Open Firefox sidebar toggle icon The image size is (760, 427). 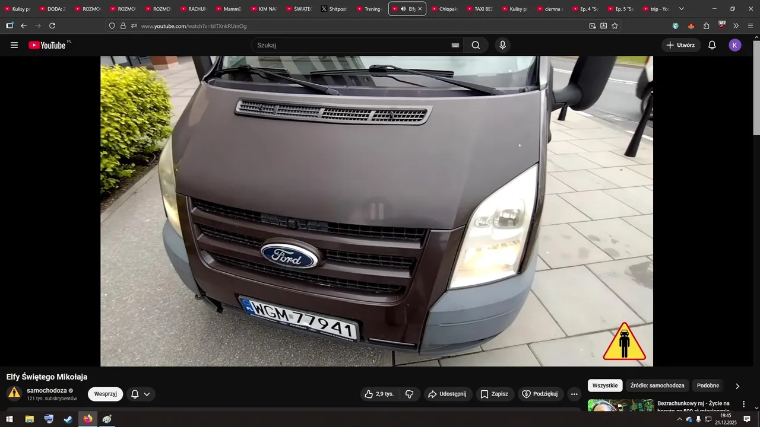9,26
